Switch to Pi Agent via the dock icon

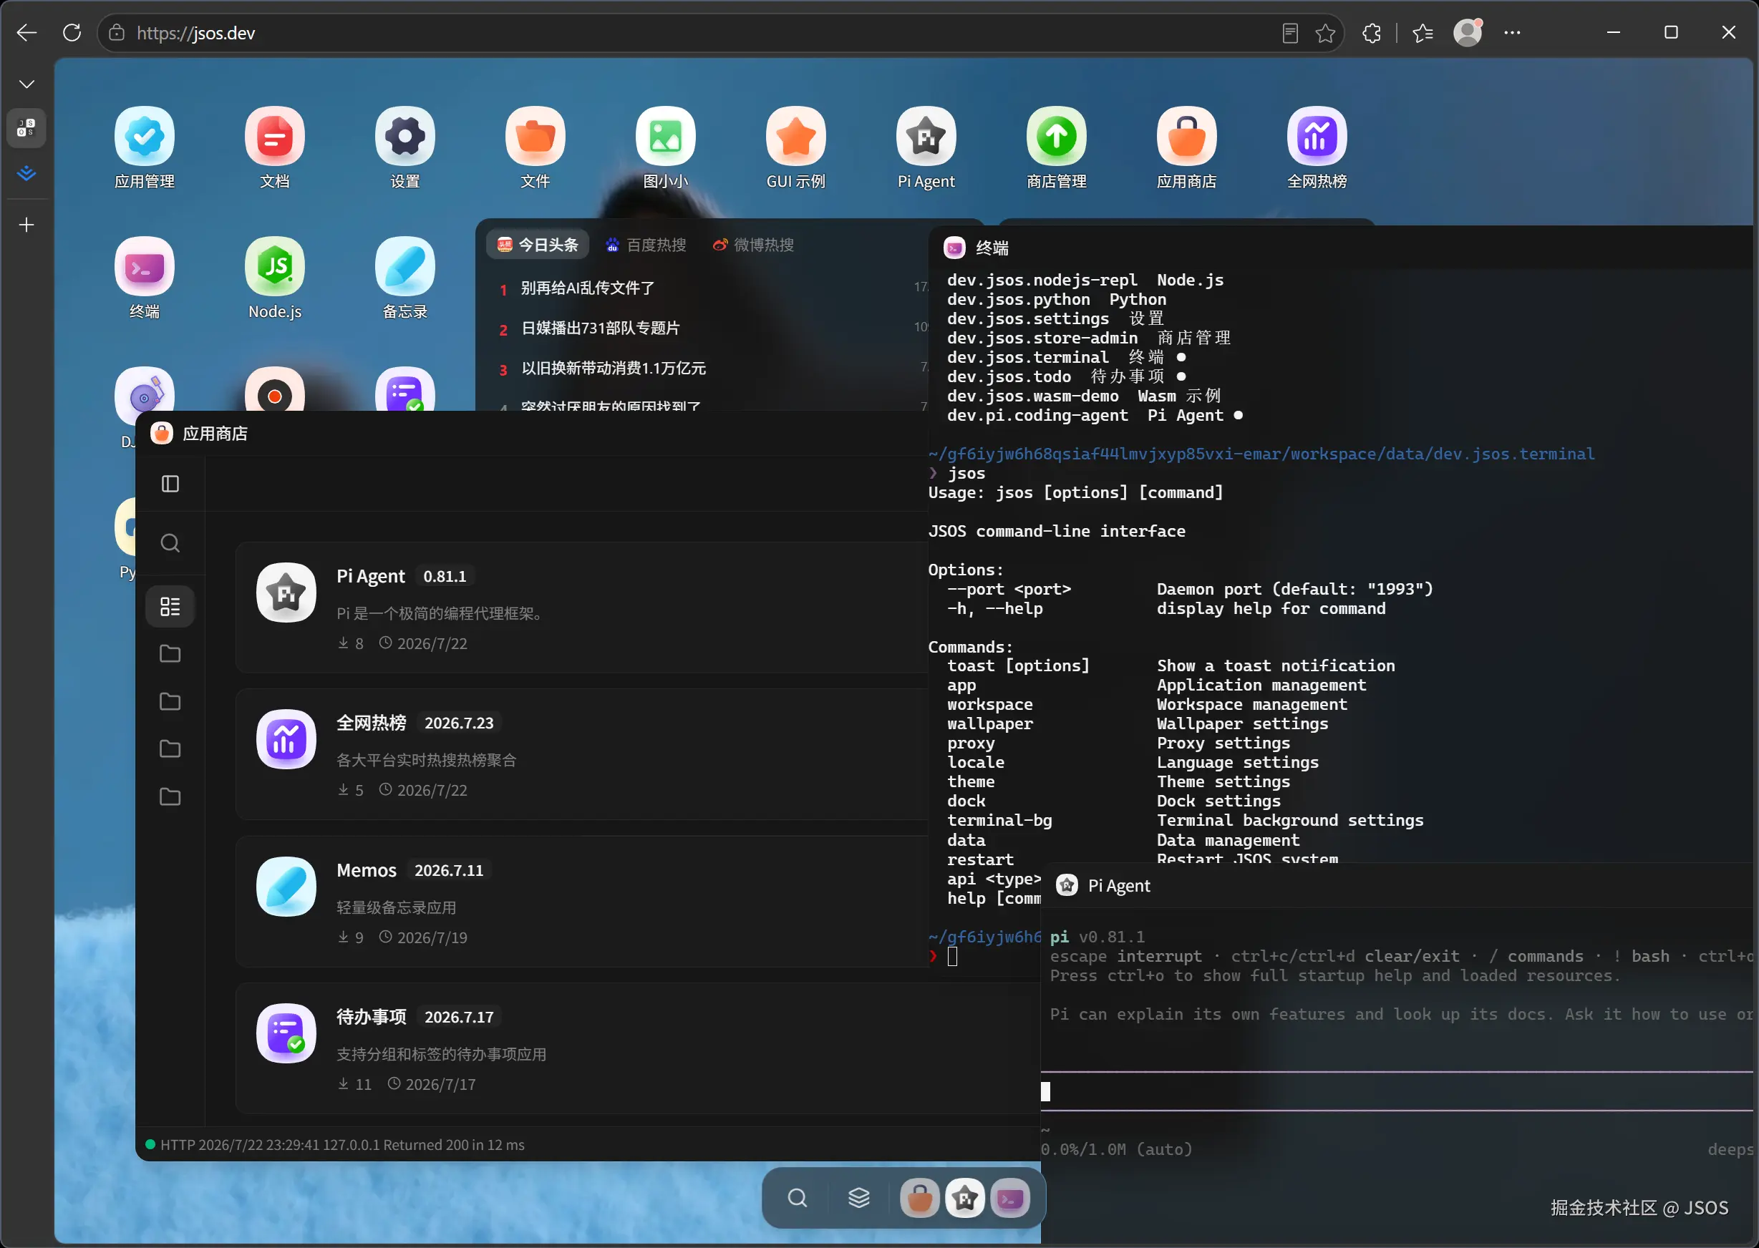pos(965,1198)
